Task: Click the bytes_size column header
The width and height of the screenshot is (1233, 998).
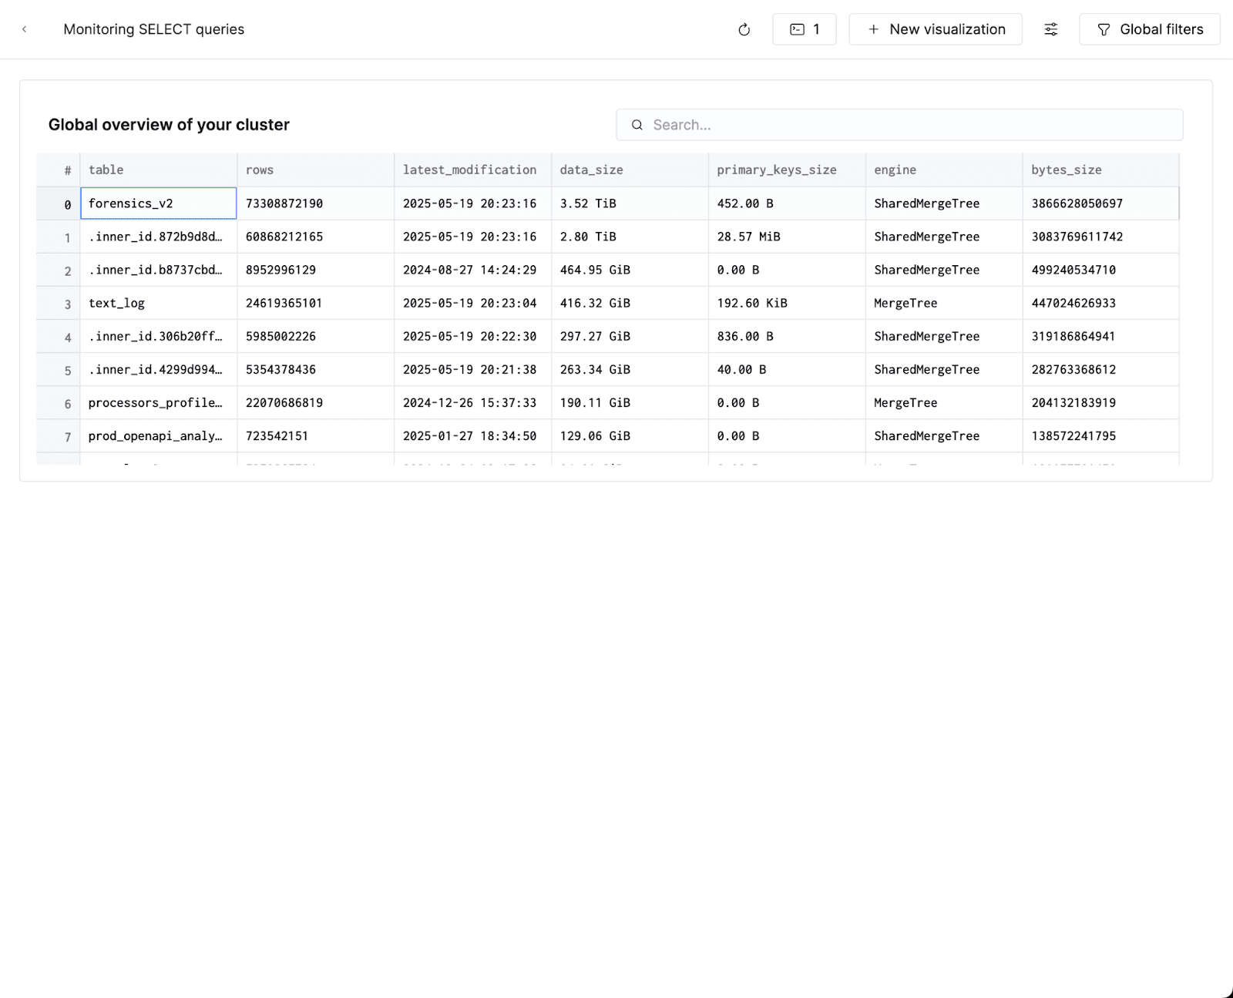Action: (1066, 170)
